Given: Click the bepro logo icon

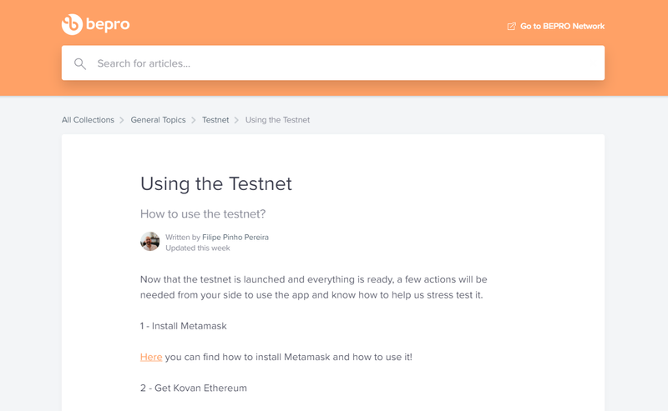Looking at the screenshot, I should pyautogui.click(x=72, y=25).
